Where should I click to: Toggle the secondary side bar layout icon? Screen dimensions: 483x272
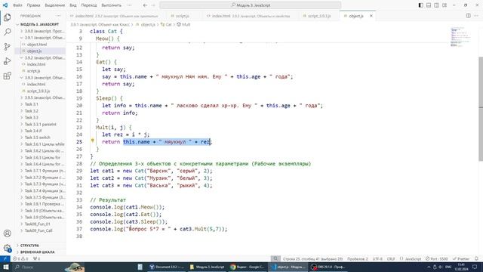436,5
